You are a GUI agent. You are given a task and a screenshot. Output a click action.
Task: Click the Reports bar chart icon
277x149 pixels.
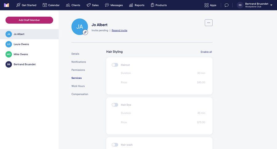[131, 5]
